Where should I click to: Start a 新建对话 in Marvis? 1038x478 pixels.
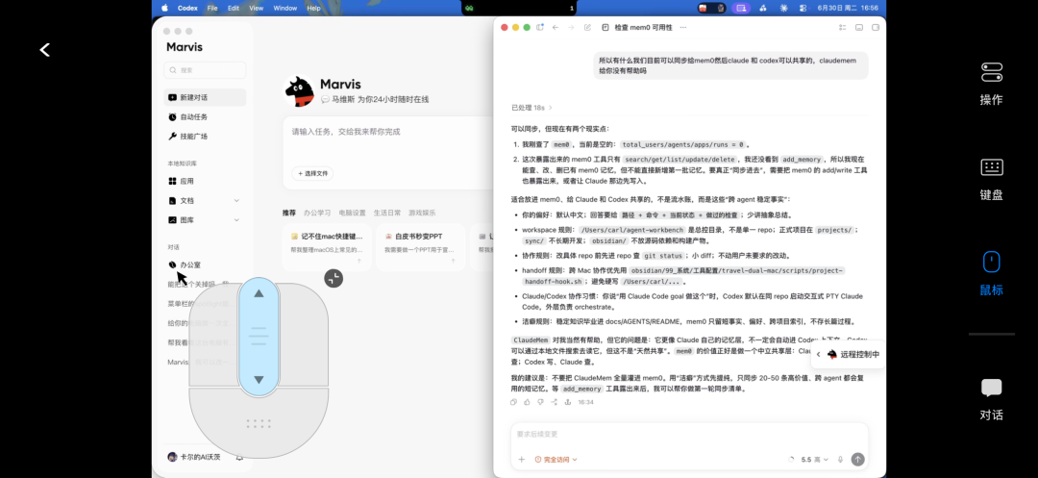click(206, 97)
